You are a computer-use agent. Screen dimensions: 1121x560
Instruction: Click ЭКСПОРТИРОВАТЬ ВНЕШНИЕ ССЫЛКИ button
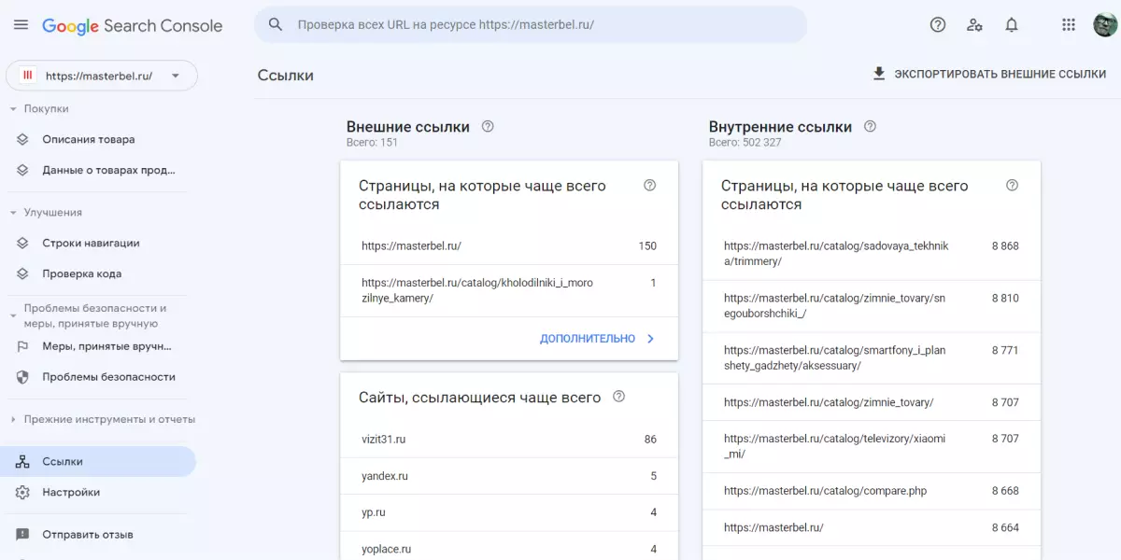point(988,74)
